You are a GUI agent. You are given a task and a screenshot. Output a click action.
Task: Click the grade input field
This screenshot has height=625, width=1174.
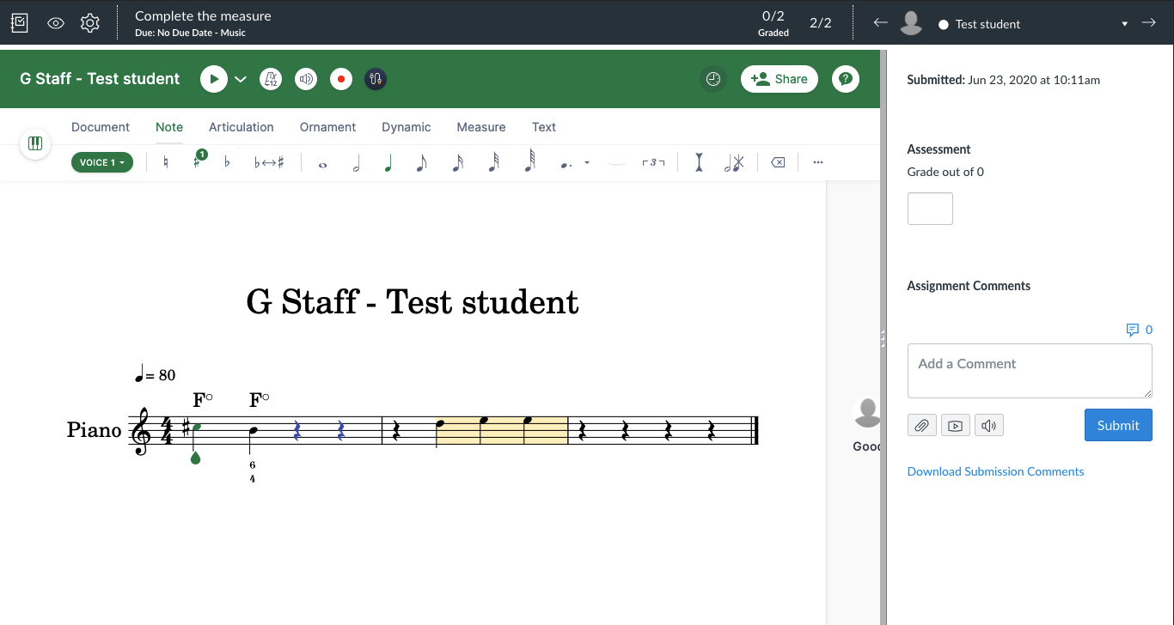tap(930, 208)
